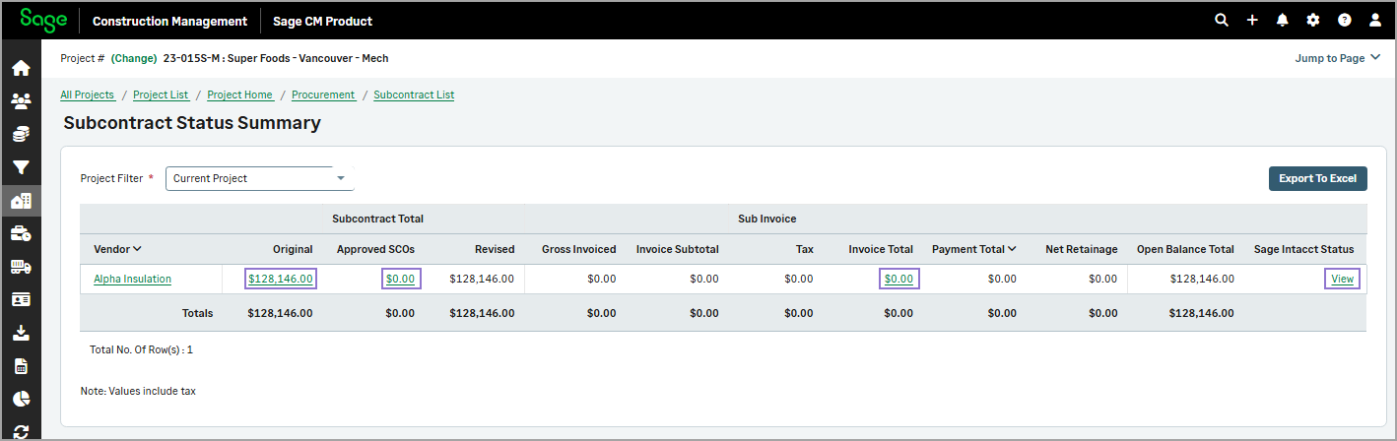Click the Open Balance Total column header
Screen dimensions: 1397x441
point(1185,249)
